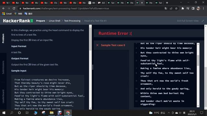Open File Explorer from the taskbar
Image resolution: width=207 pixels, height=116 pixels.
pyautogui.click(x=52, y=113)
